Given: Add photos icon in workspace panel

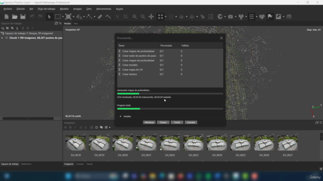Looking at the screenshot, I should (x=8, y=28).
